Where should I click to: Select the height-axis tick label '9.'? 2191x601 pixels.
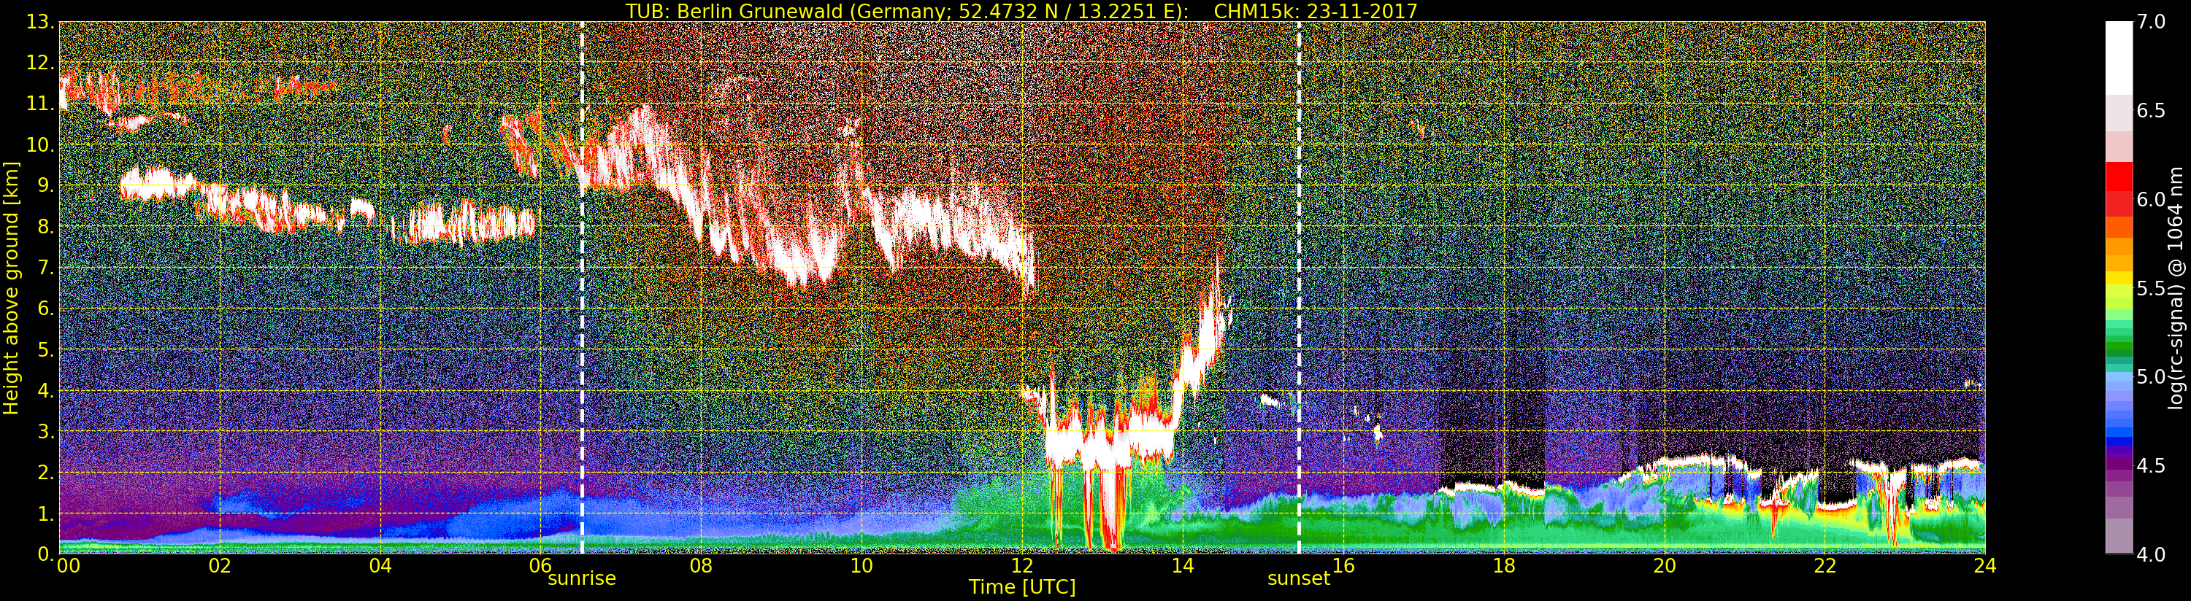(x=45, y=185)
